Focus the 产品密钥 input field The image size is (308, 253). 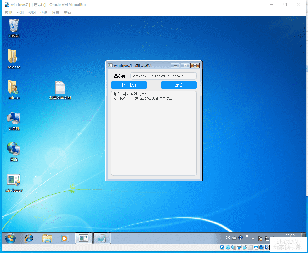point(163,76)
